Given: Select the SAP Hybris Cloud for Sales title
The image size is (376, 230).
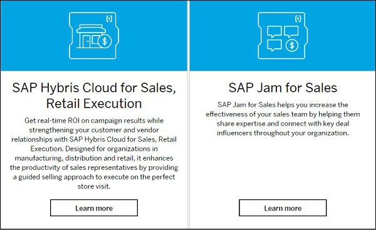Looking at the screenshot, I should 94,96.
